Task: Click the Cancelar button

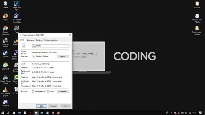Action: [x=53, y=106]
